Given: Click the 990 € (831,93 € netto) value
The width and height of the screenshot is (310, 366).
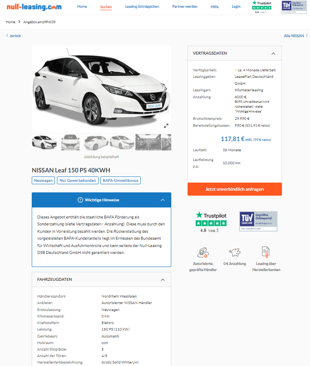Looking at the screenshot, I should (x=252, y=126).
